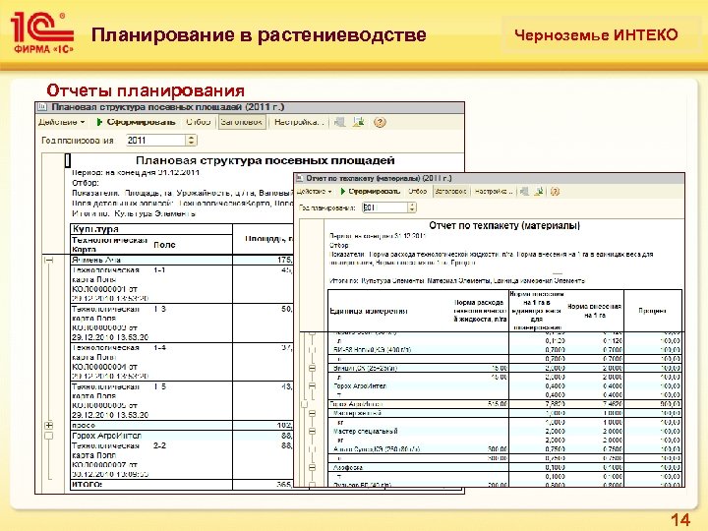Open Действие menu in Плановая структура window
The width and height of the screenshot is (708, 531).
[61, 122]
